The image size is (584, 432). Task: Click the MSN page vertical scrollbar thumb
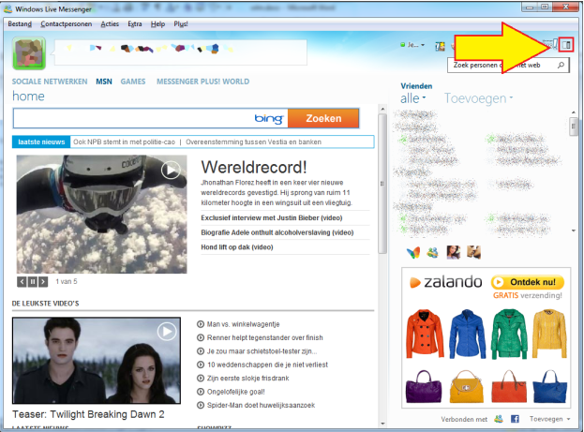[382, 184]
